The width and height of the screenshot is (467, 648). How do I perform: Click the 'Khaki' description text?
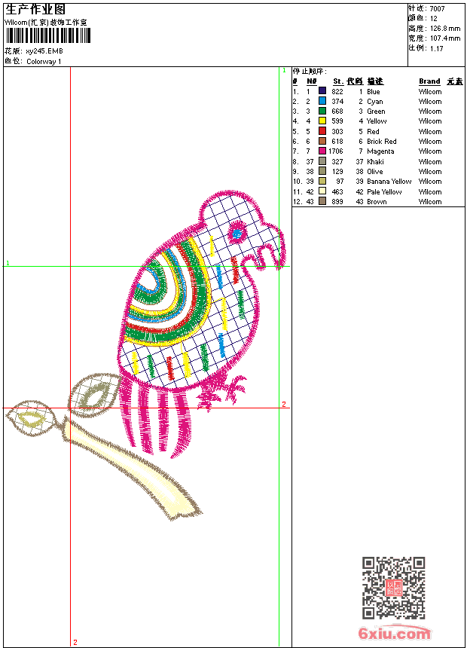point(375,162)
